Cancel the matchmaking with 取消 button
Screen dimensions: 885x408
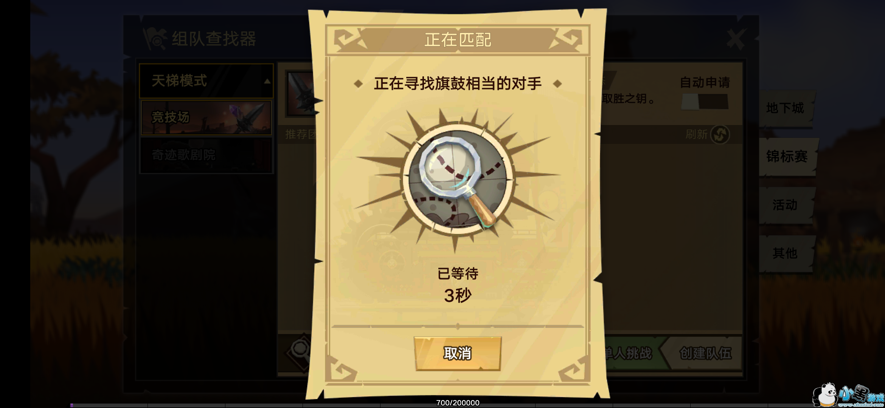(458, 354)
